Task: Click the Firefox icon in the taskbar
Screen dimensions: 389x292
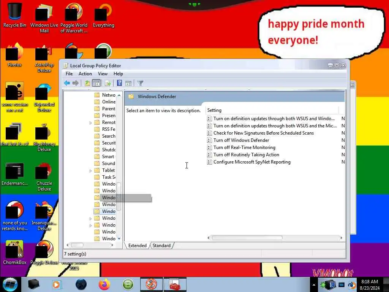Action: click(x=104, y=284)
